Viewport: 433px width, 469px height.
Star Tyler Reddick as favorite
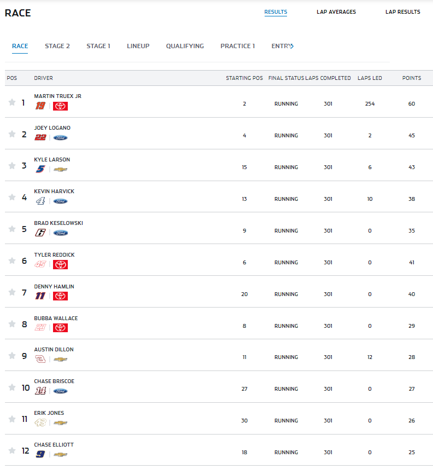click(x=12, y=260)
